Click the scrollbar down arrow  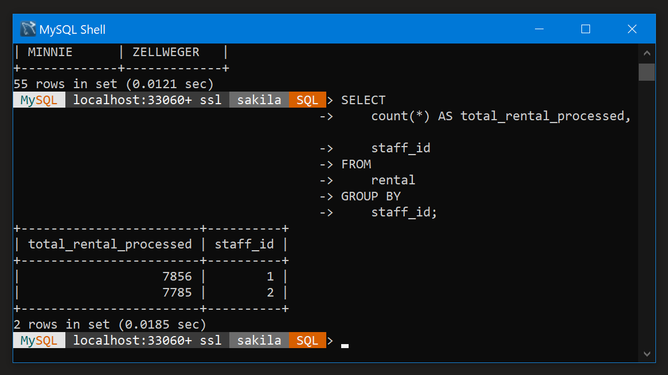click(x=647, y=353)
